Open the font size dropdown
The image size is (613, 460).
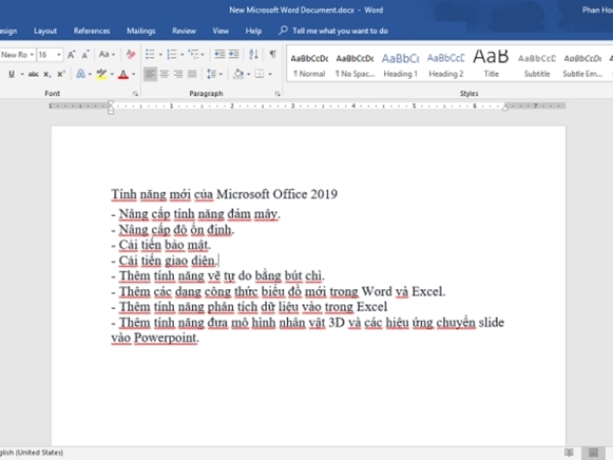tap(59, 54)
